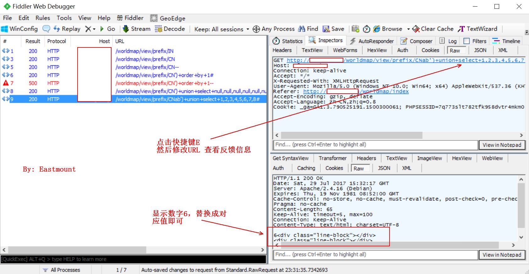The height and width of the screenshot is (274, 529).
Task: Switch to the Inspectors tab
Action: (326, 40)
